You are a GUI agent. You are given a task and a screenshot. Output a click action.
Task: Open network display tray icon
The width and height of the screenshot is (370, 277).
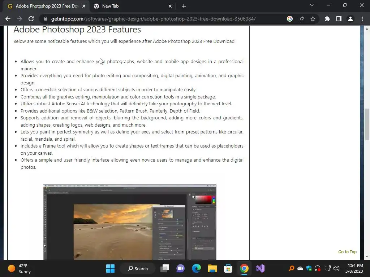click(x=327, y=268)
